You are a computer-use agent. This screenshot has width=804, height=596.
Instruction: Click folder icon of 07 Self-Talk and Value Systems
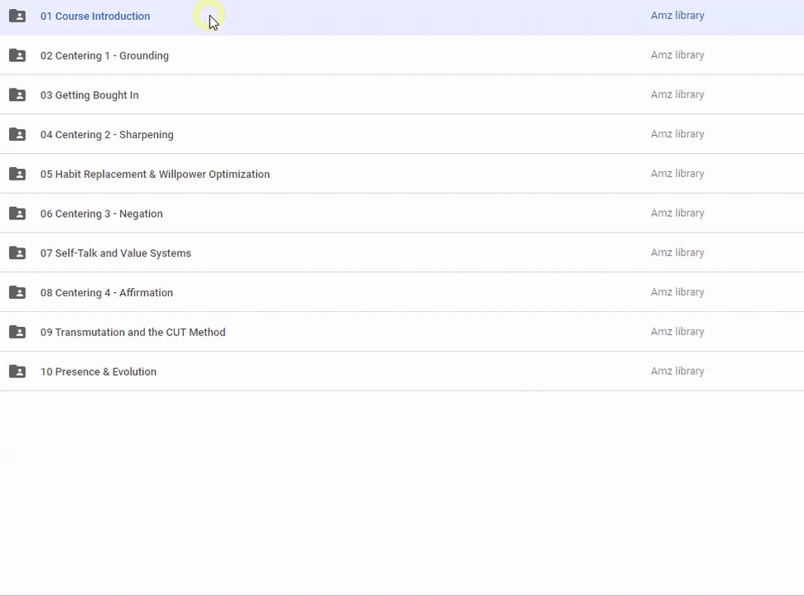pos(17,253)
